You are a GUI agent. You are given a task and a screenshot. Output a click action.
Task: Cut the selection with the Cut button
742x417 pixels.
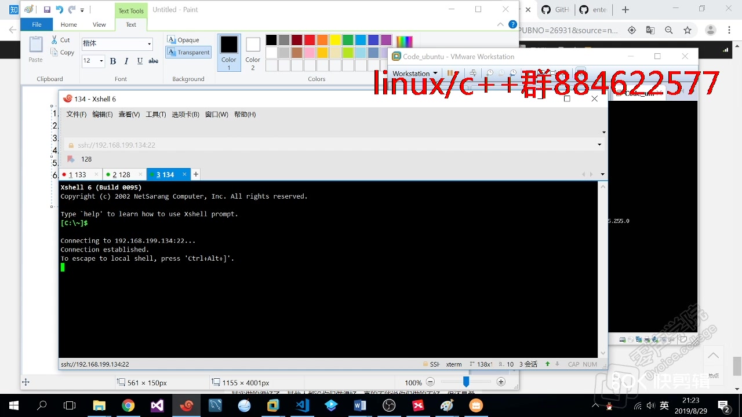[x=60, y=40]
